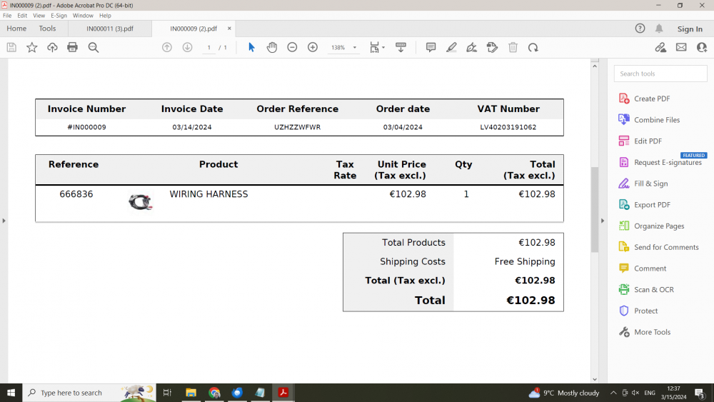Expand the left navigation pane arrow
This screenshot has height=402, width=714.
4,221
